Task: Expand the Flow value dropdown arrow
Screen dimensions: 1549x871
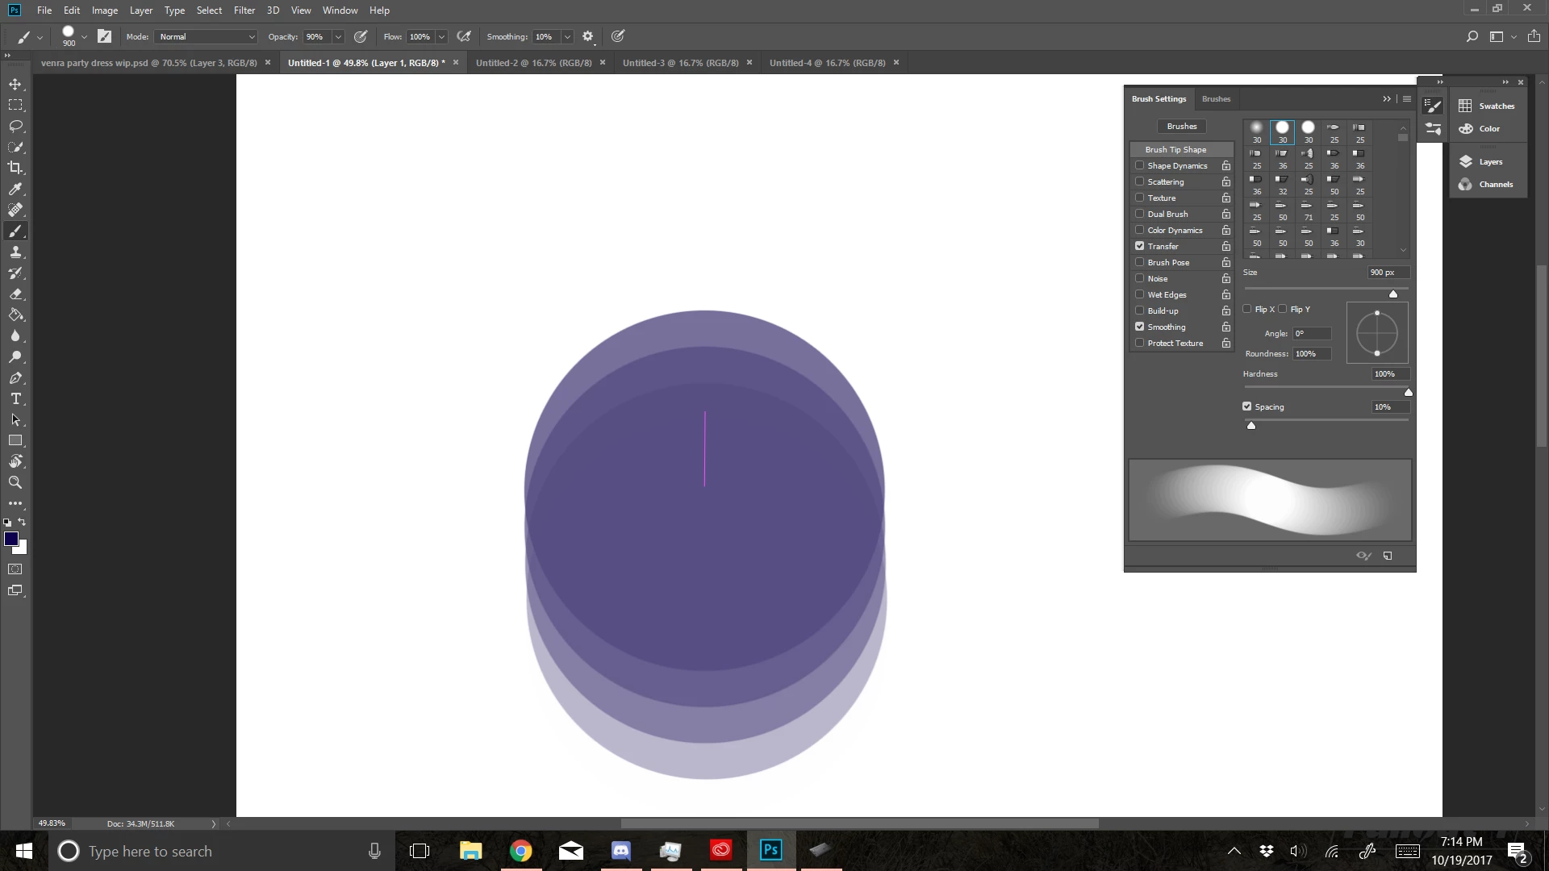Action: [x=441, y=37]
